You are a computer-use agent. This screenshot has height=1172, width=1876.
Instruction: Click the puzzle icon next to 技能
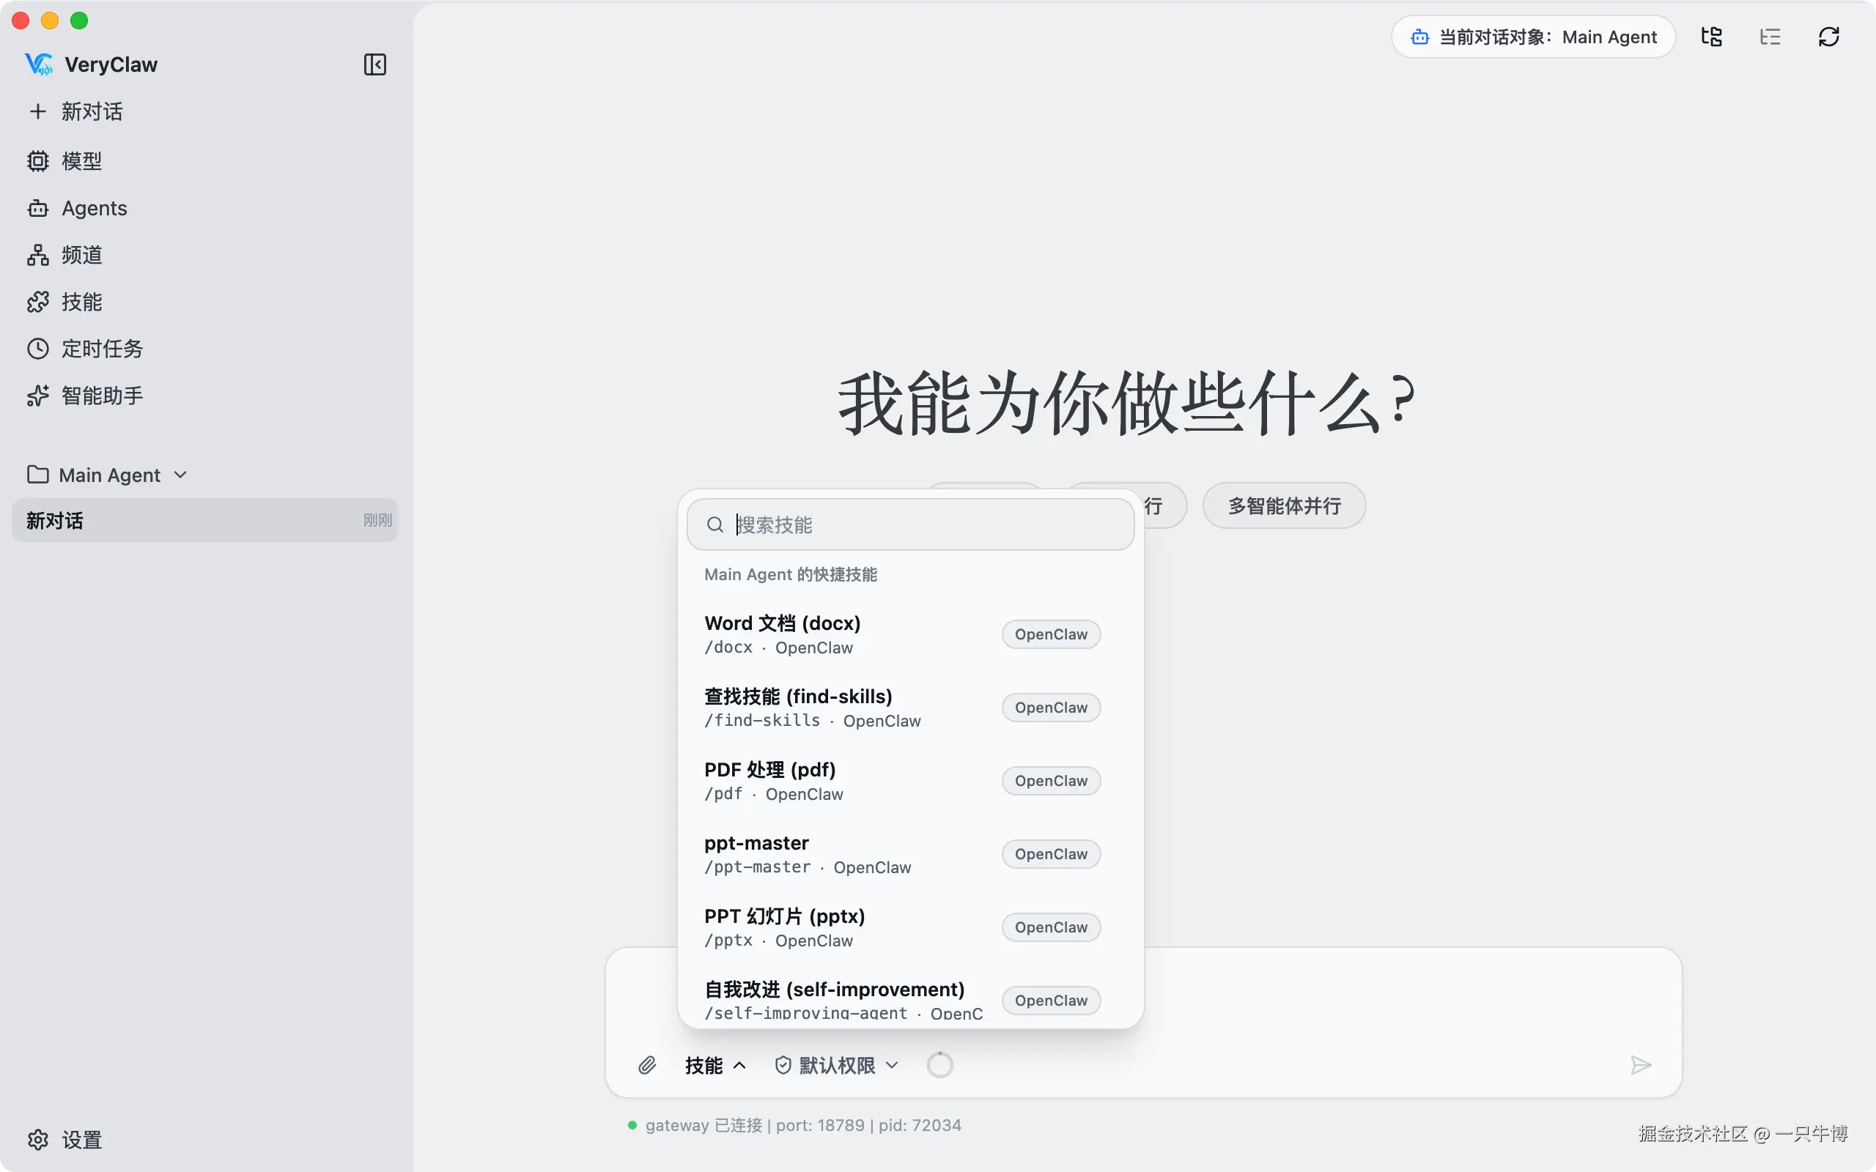[38, 302]
